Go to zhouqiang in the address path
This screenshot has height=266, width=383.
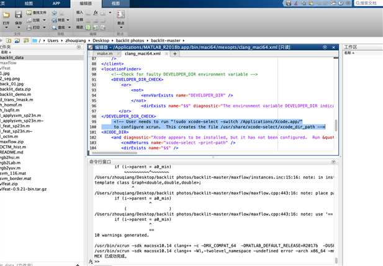[x=76, y=41]
